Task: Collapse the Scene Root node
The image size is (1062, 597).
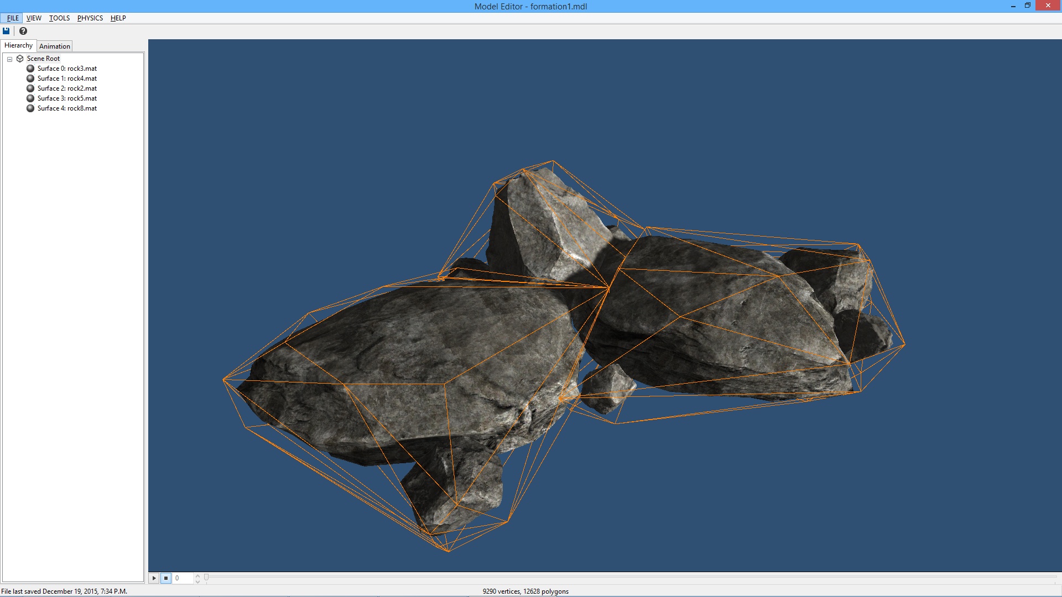Action: (x=10, y=58)
